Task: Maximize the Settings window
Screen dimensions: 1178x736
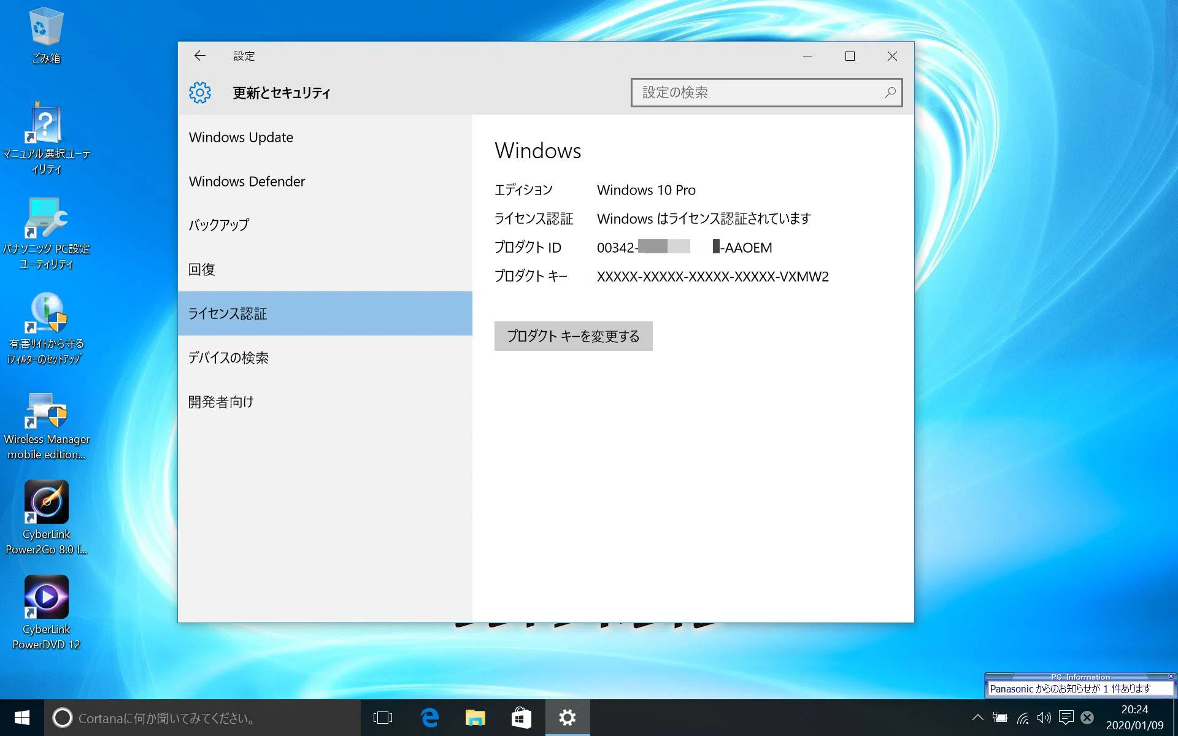Action: click(x=850, y=56)
